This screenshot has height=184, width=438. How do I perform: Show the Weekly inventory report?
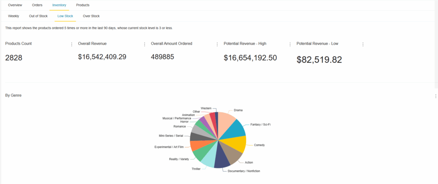pyautogui.click(x=13, y=16)
